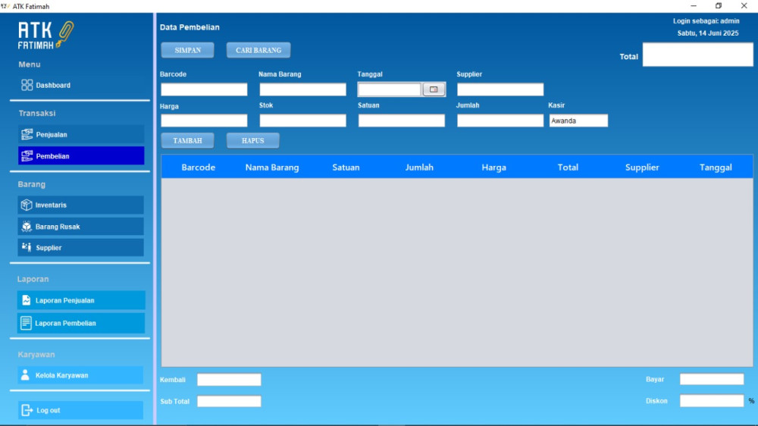Image resolution: width=758 pixels, height=426 pixels.
Task: Close the ATK Fatimah window
Action: (x=744, y=6)
